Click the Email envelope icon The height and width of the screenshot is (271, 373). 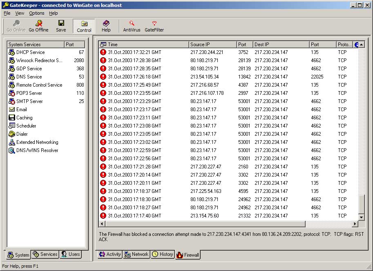click(12, 110)
